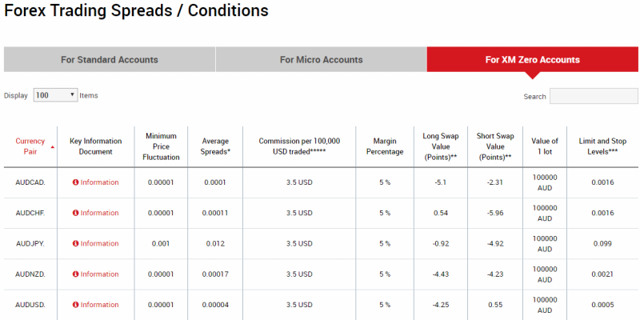Click the info icon in AUDJPY row
The width and height of the screenshot is (640, 320).
[x=75, y=244]
